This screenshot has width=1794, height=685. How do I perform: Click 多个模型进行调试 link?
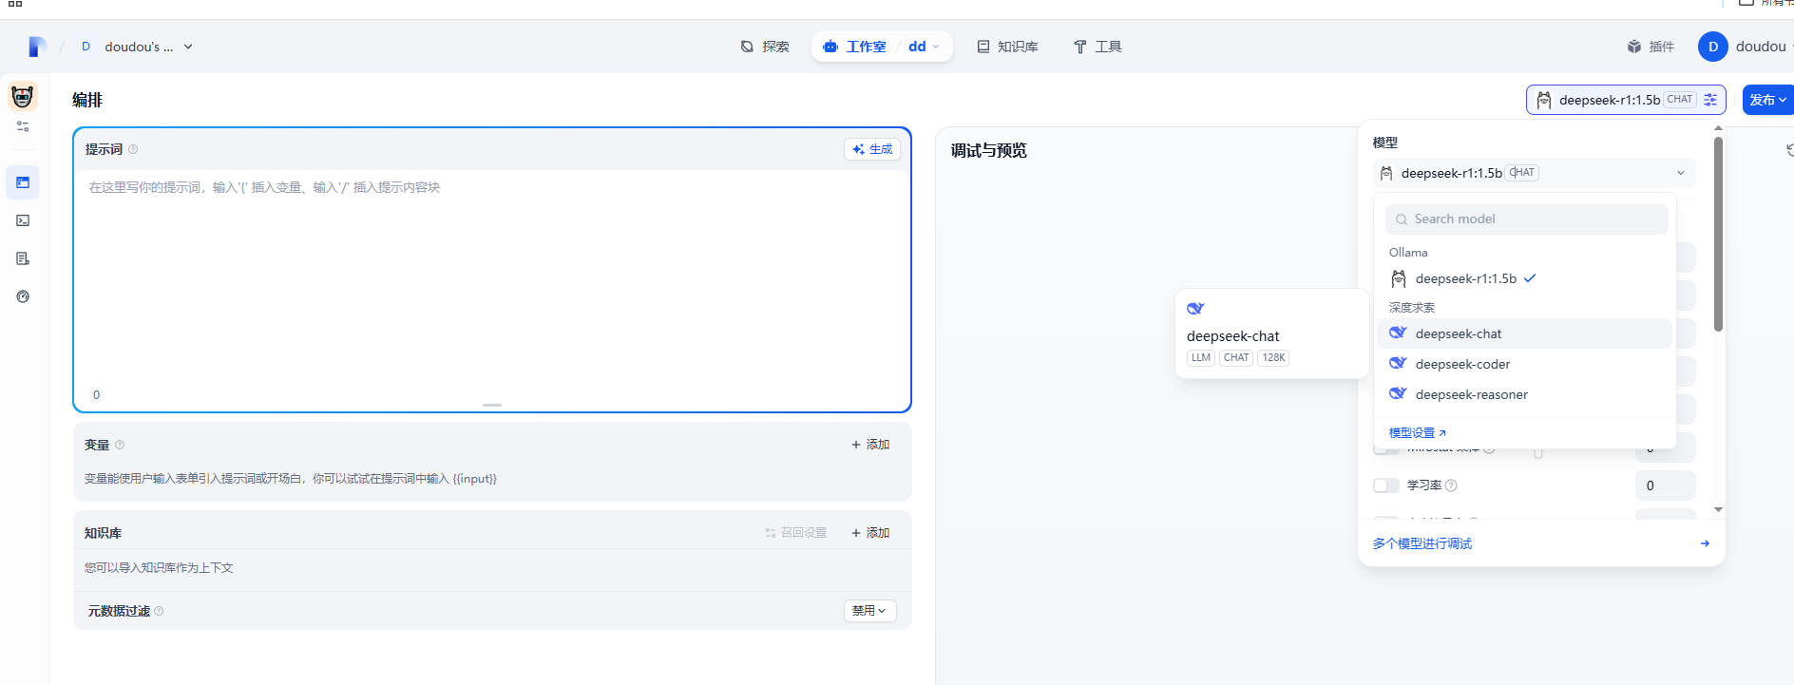tap(1422, 543)
